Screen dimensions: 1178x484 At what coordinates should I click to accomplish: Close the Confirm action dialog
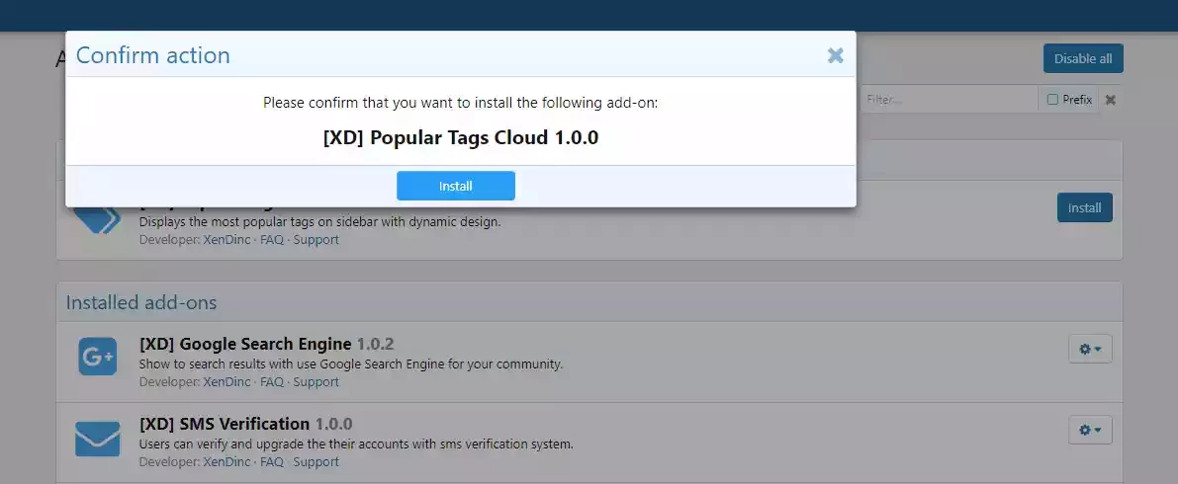pyautogui.click(x=836, y=55)
